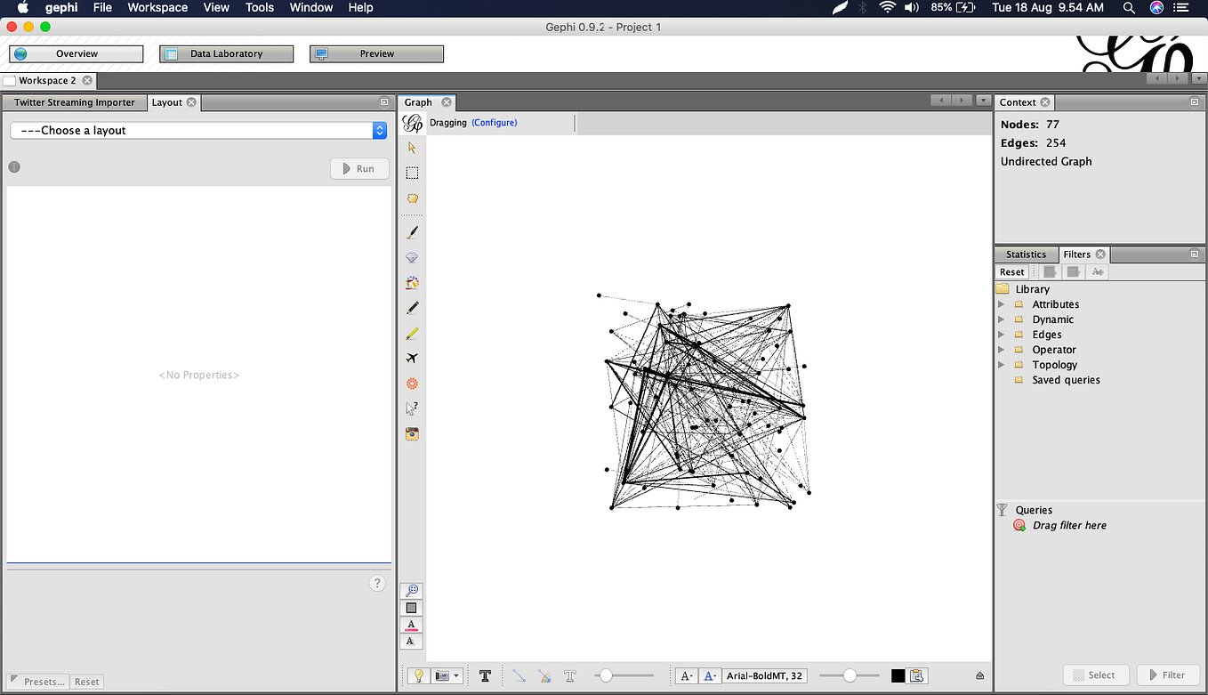Viewport: 1208px width, 695px height.
Task: Expand the Attributes filter category
Action: pyautogui.click(x=1003, y=303)
